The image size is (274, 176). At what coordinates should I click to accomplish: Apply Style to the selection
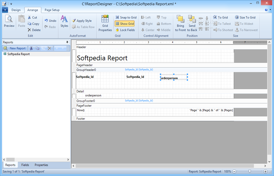(x=82, y=21)
